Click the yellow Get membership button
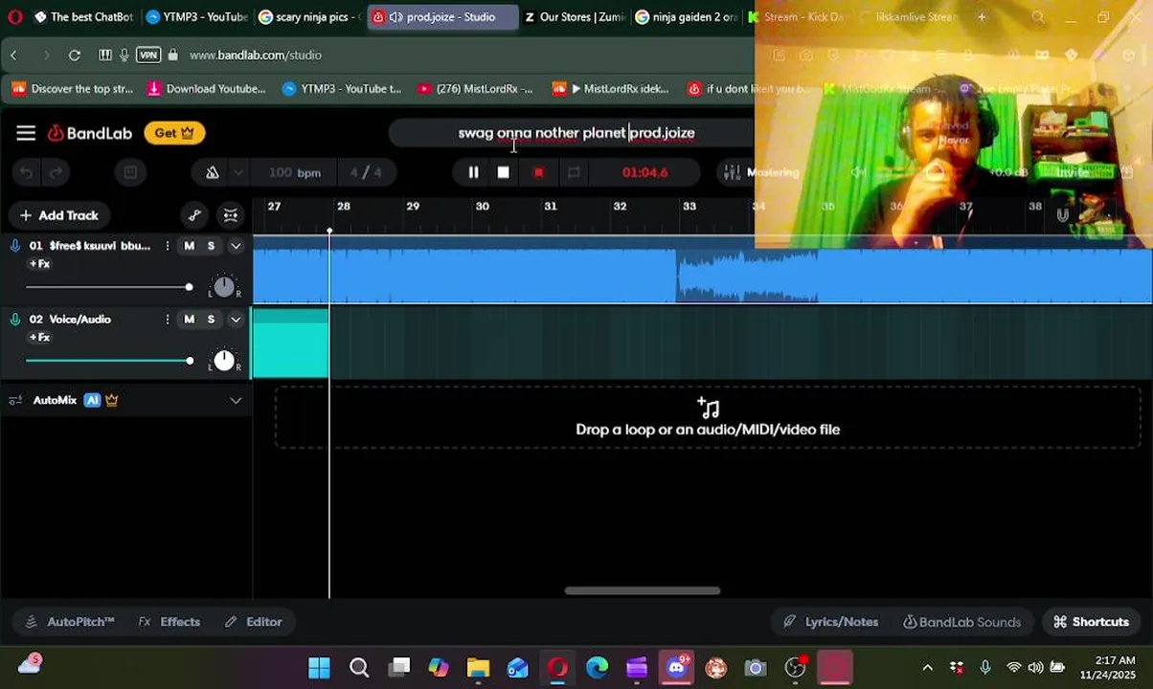 click(x=174, y=133)
